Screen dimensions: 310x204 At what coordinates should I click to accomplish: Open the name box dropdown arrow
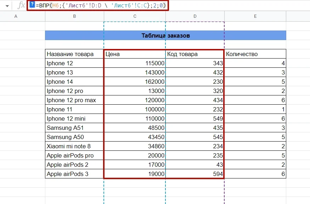pyautogui.click(x=7, y=6)
